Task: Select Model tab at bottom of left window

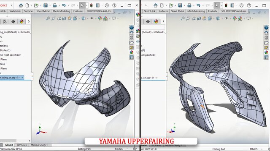Action: tap(9, 145)
